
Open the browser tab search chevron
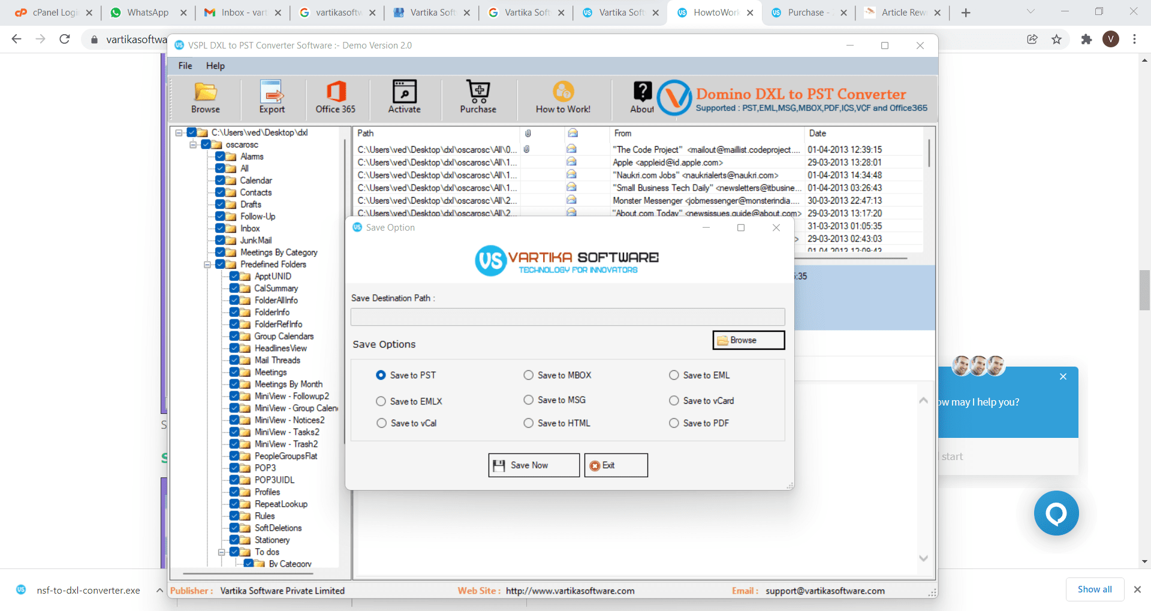tap(1031, 12)
